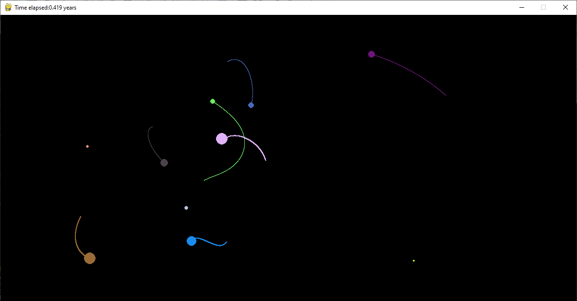Maximize the simulation window
The height and width of the screenshot is (301, 577).
[x=543, y=7]
